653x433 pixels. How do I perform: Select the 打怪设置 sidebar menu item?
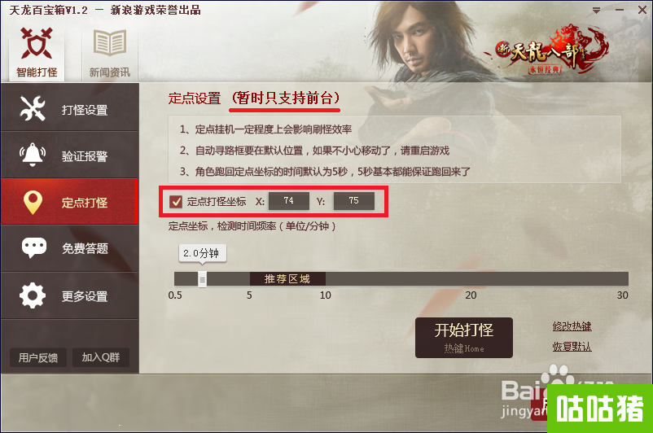point(69,108)
